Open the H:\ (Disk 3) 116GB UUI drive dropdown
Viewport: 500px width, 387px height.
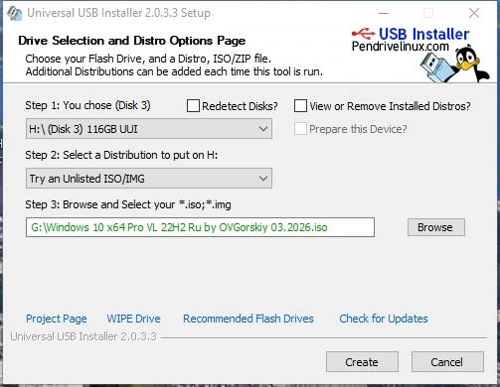coord(149,129)
